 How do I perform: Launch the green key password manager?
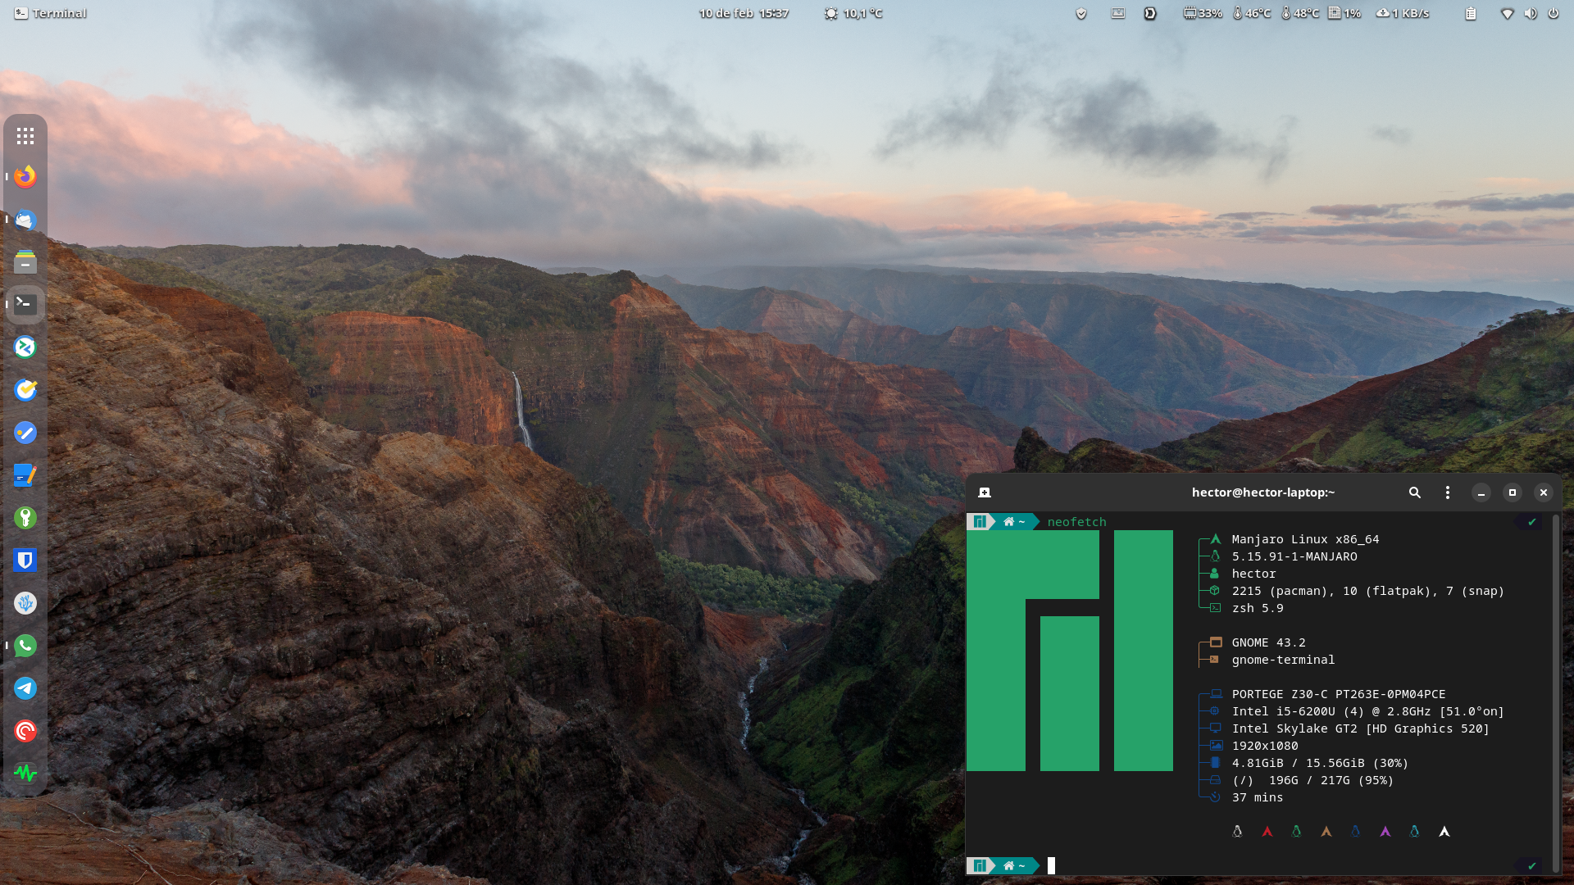25,518
